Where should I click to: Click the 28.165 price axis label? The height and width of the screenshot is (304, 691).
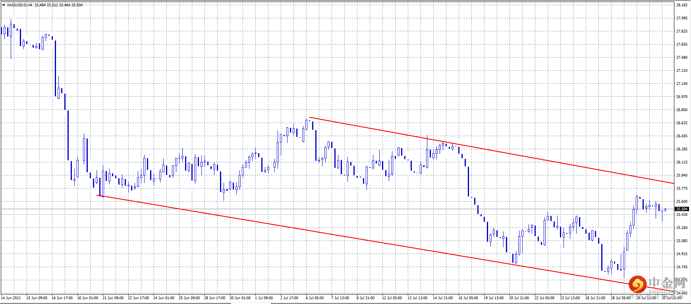pos(682,5)
